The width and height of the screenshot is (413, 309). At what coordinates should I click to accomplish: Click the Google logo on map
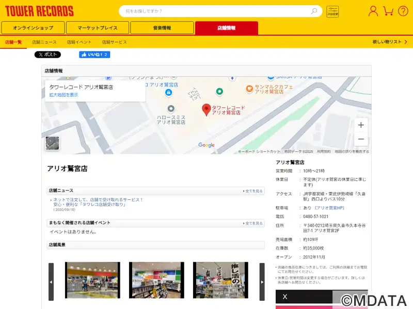click(206, 145)
